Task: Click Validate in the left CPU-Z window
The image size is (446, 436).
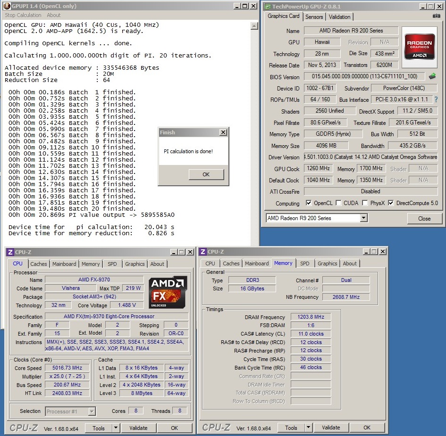Action: (139, 428)
